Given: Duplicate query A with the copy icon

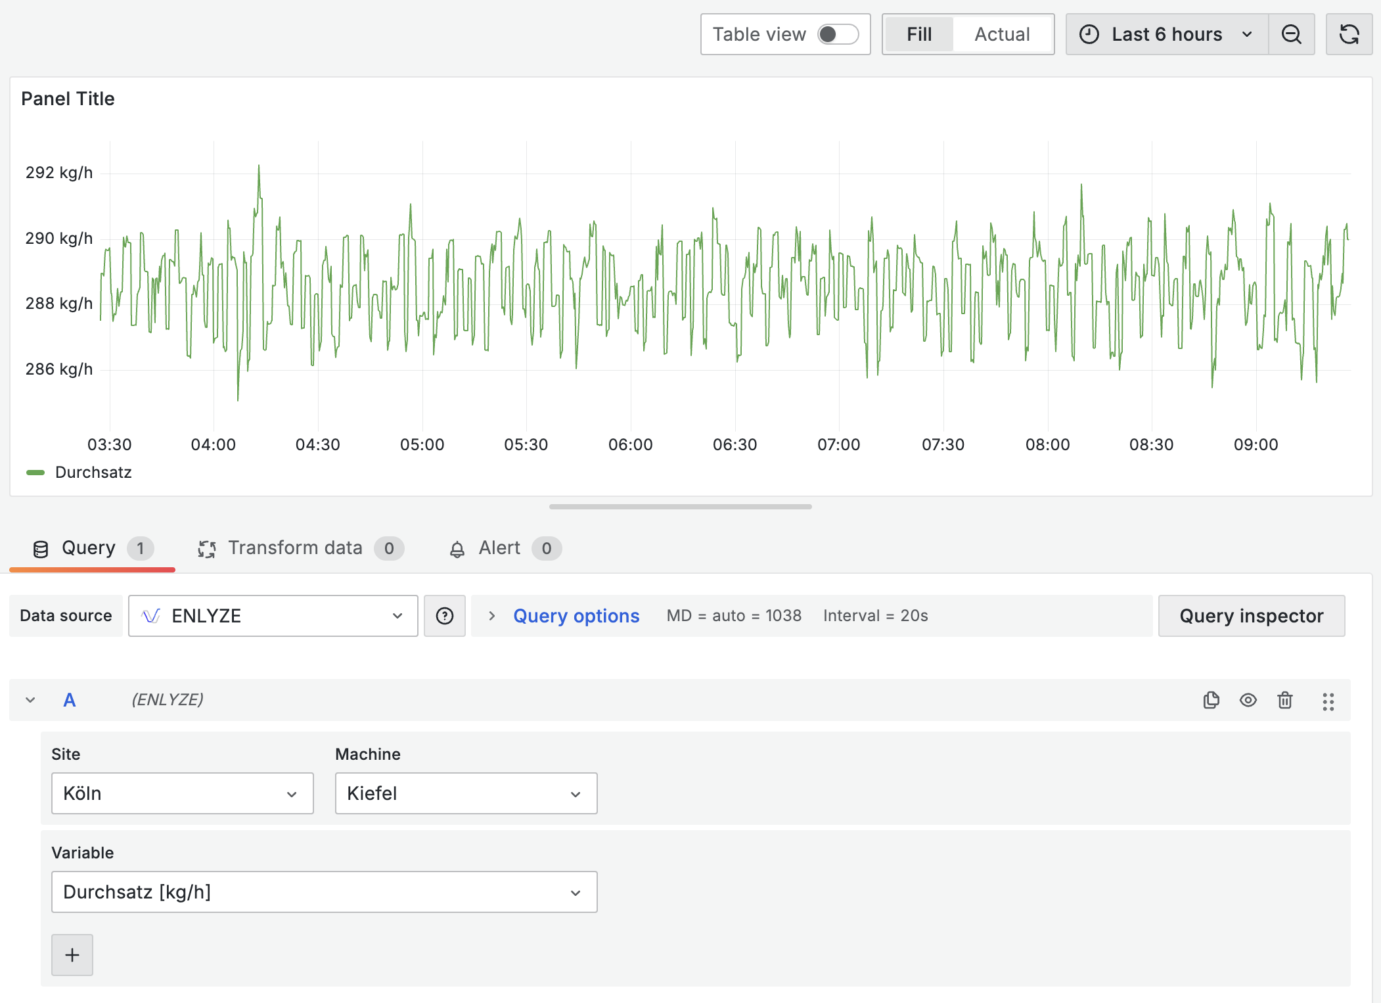Looking at the screenshot, I should [1211, 700].
